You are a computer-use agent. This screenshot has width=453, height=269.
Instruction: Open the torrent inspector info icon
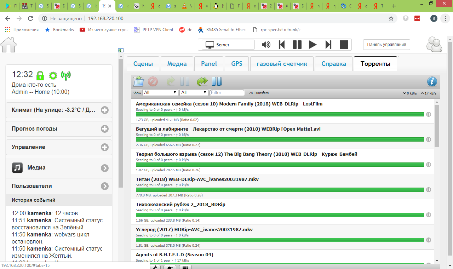(x=432, y=82)
